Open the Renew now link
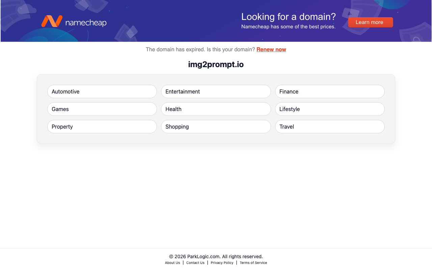Image resolution: width=432 pixels, height=270 pixels. pos(271,49)
